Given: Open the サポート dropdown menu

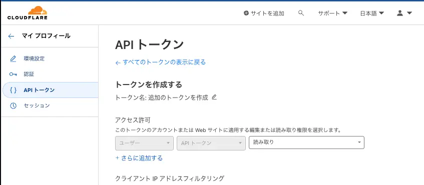Looking at the screenshot, I should click(x=332, y=13).
